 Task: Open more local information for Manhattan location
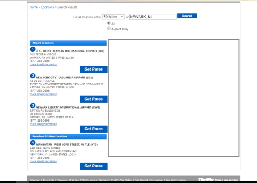43,161
